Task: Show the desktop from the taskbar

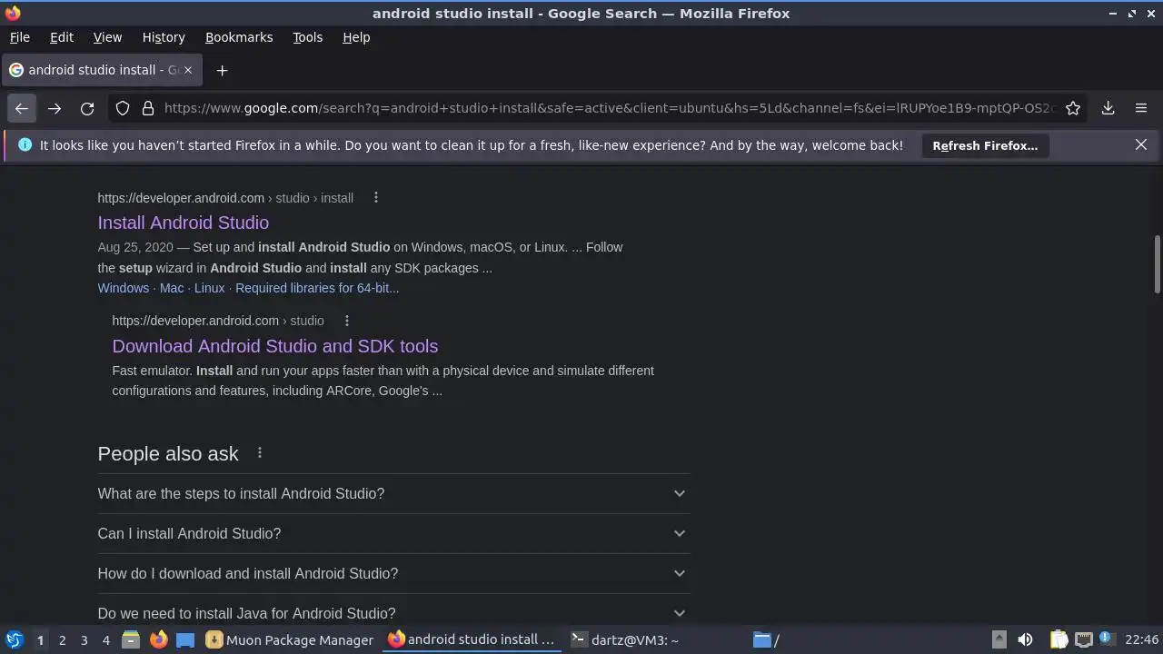Action: (185, 639)
